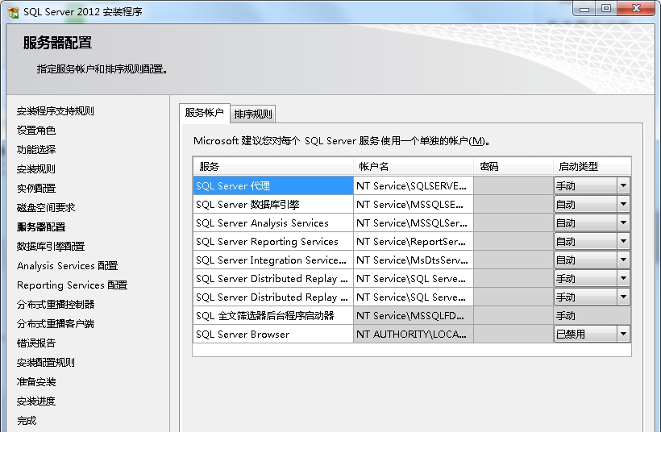Screen dimensions: 661x449
Task: Maximize the SQL Server 2012 setup window
Action: coord(606,8)
